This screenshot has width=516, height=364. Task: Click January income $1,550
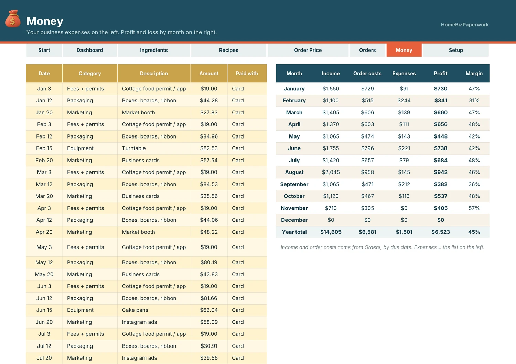coord(331,89)
